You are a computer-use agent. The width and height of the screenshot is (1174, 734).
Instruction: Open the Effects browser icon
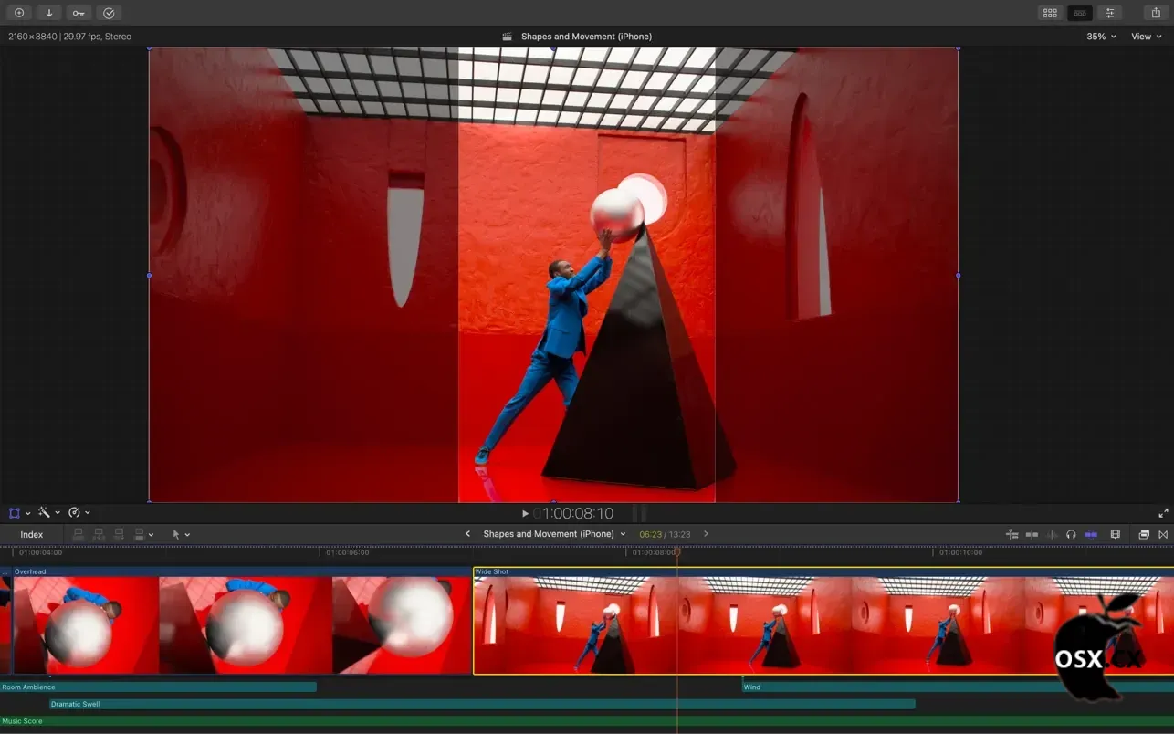click(x=1143, y=534)
